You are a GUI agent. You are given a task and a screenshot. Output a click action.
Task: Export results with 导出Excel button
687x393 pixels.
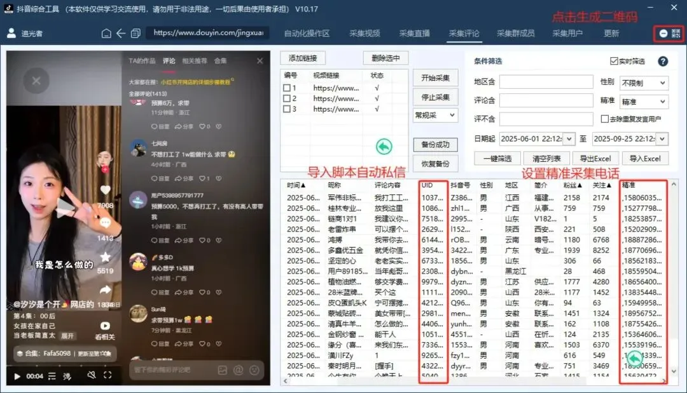tap(595, 158)
